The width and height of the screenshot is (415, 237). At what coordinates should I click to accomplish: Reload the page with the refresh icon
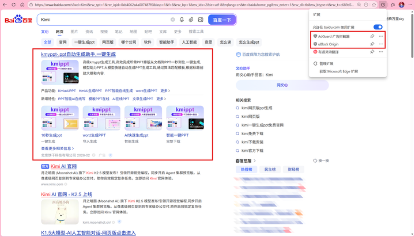(x=13, y=5)
